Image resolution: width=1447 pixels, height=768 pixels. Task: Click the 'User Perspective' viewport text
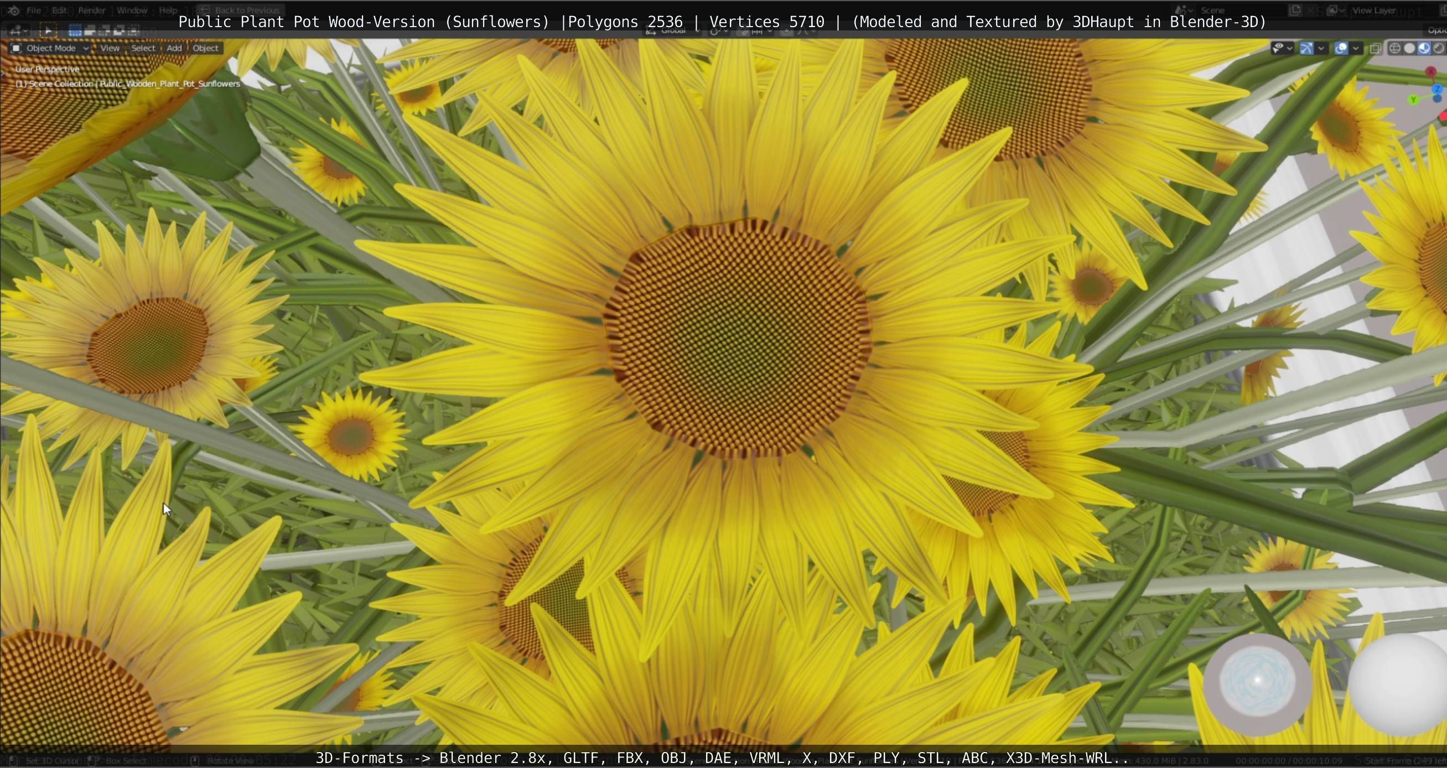(x=47, y=69)
